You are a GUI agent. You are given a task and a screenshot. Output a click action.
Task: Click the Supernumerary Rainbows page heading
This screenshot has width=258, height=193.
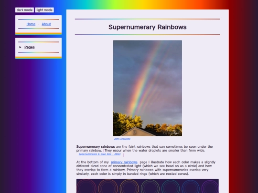148,27
